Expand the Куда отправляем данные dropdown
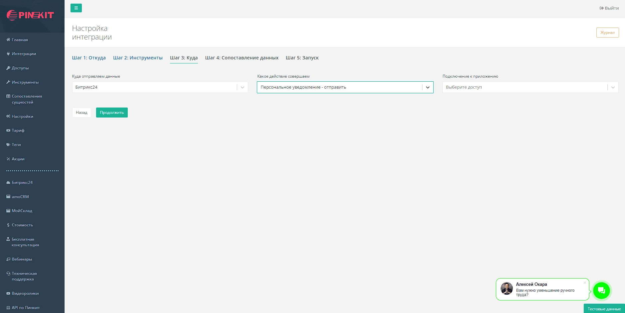The height and width of the screenshot is (313, 625). coord(242,87)
